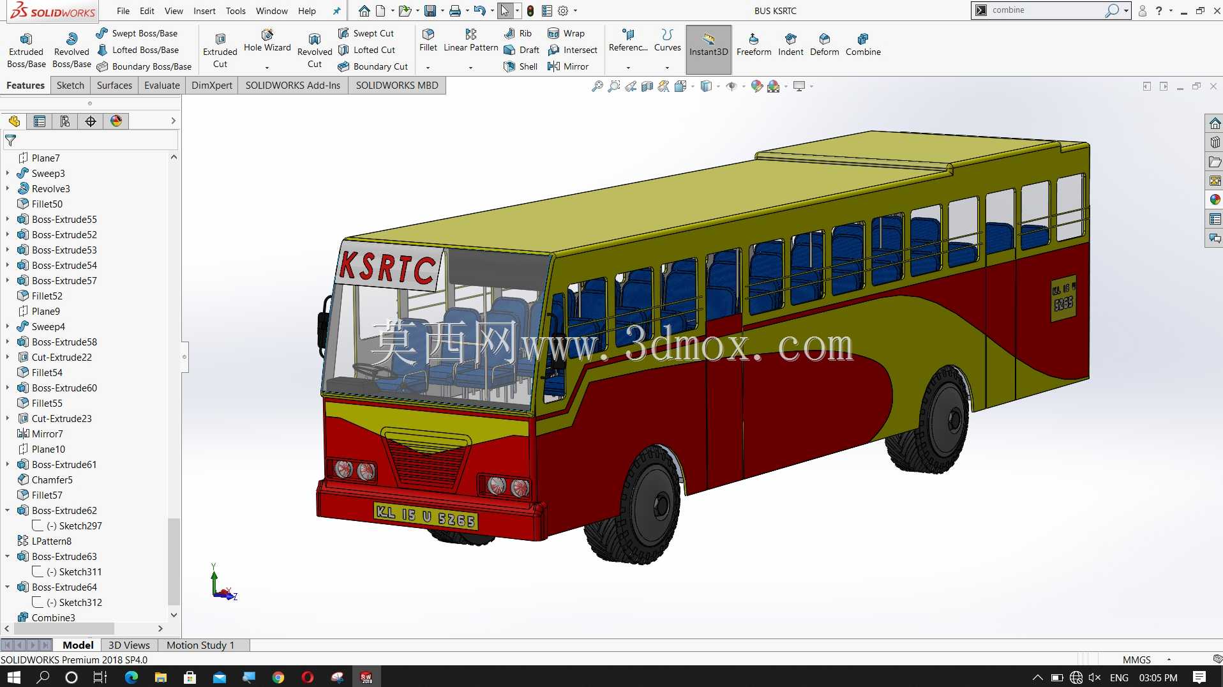Open the Hole Wizard

coord(267,41)
